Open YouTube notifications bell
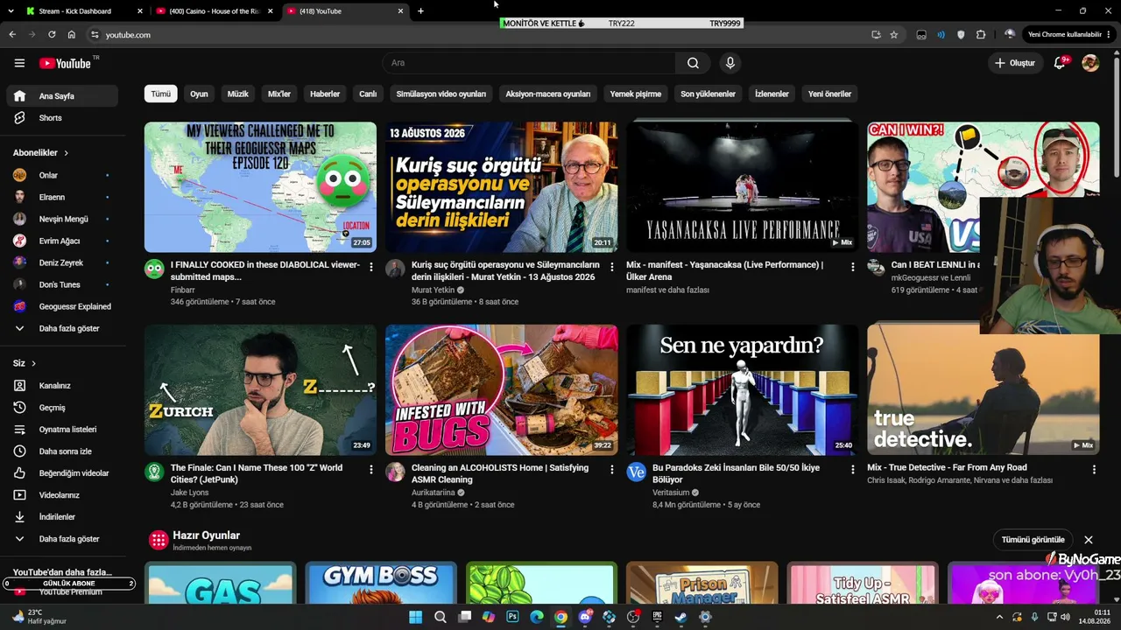The height and width of the screenshot is (630, 1121). click(x=1060, y=63)
